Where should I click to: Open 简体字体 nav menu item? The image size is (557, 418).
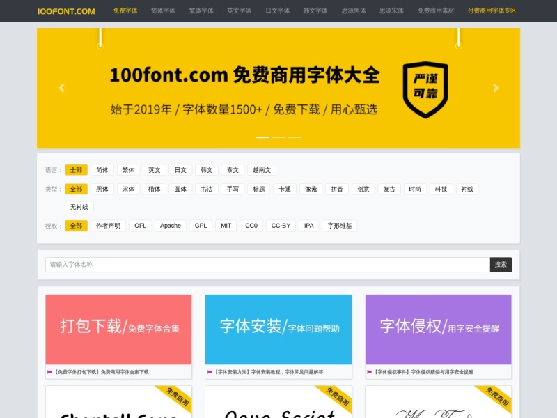pos(163,10)
